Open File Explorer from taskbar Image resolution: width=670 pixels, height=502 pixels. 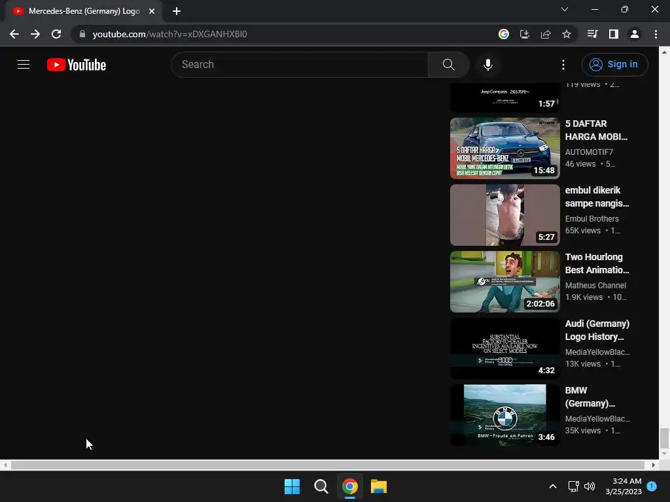[x=379, y=486]
